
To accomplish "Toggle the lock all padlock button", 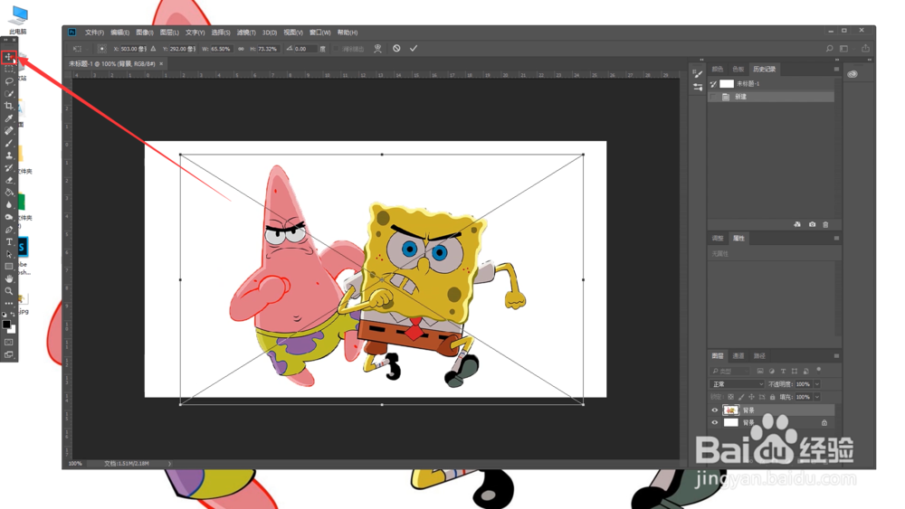I will [772, 397].
